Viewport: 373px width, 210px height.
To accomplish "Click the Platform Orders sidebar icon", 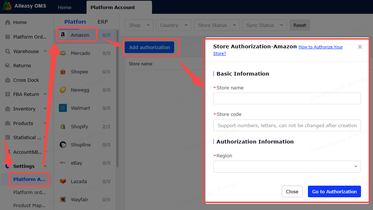I will (8, 37).
